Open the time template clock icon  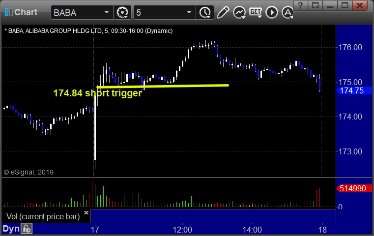click(x=205, y=12)
